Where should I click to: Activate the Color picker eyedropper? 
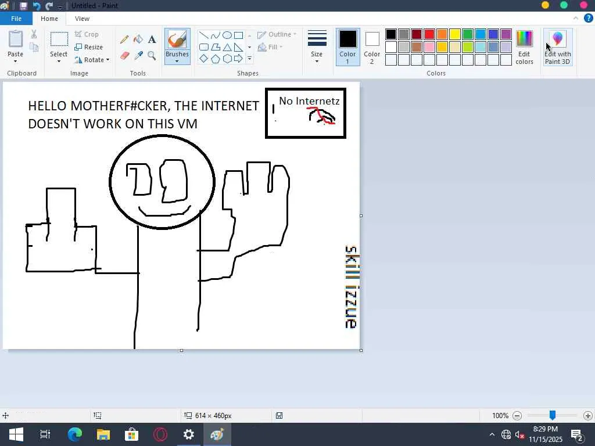click(138, 56)
